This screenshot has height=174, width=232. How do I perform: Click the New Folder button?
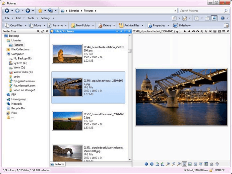coord(80,26)
